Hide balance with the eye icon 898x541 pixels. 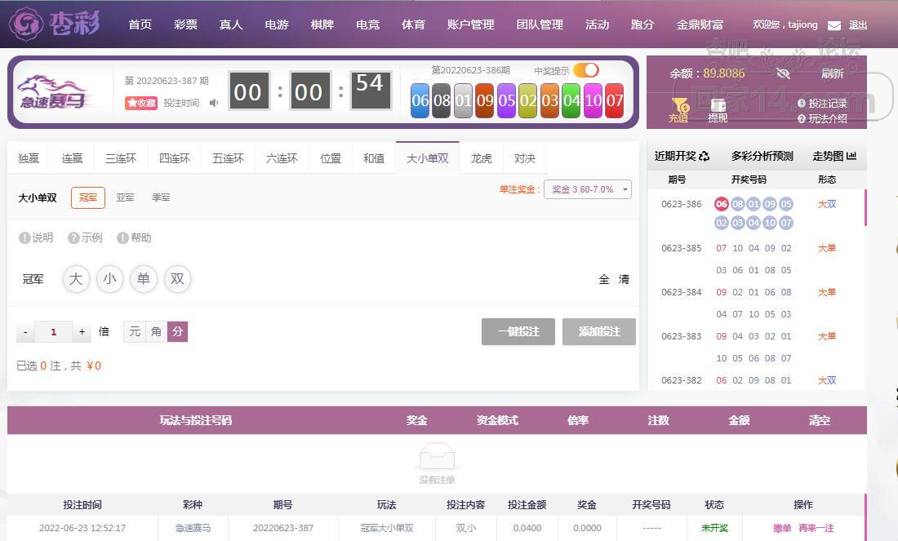(783, 73)
